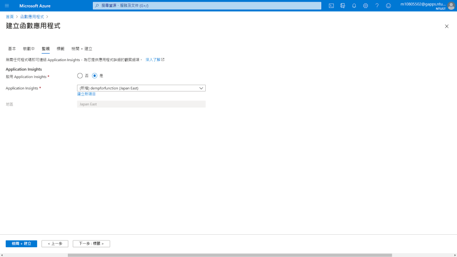Close the Create Function App blade
Image resolution: width=457 pixels, height=257 pixels.
tap(446, 26)
